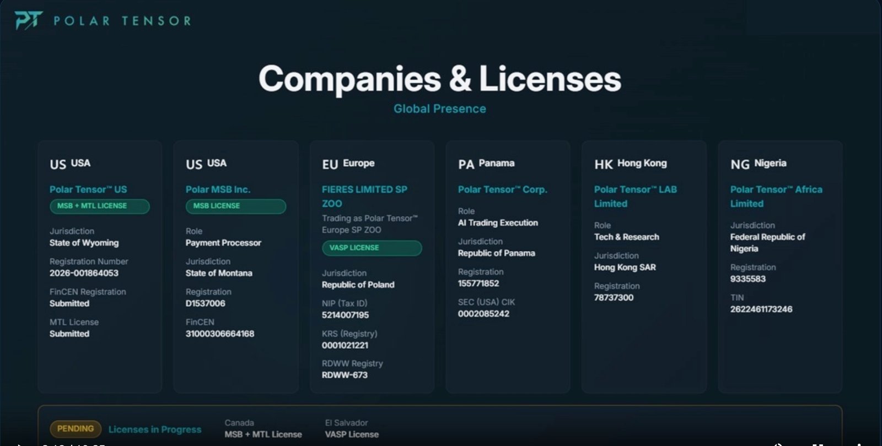882x446 pixels.
Task: Open the Polar Tensor US company link
Action: coord(88,189)
